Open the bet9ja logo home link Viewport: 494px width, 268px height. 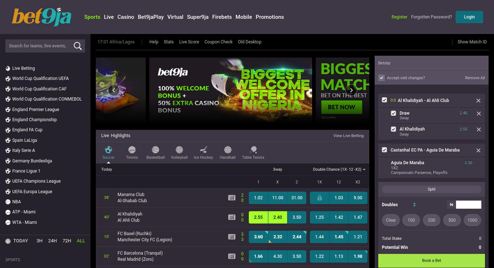coord(42,17)
